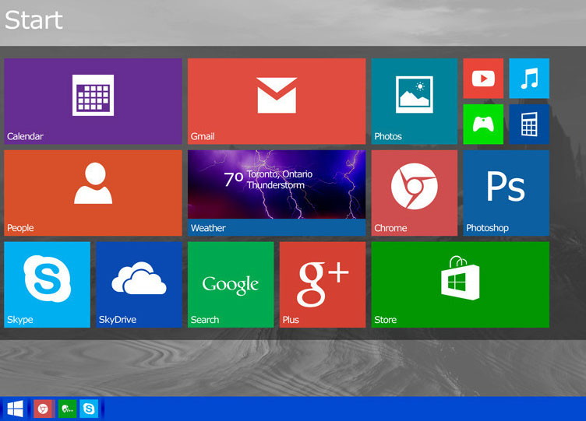Open the blue Music note tile
Viewport: 586px width, 421px height.
pyautogui.click(x=529, y=79)
